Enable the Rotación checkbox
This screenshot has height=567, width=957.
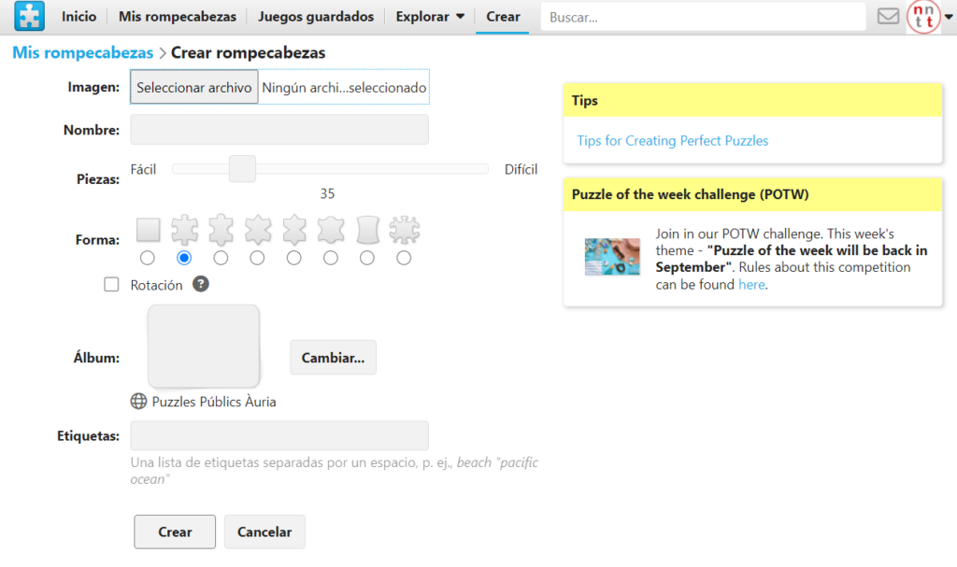coord(112,285)
